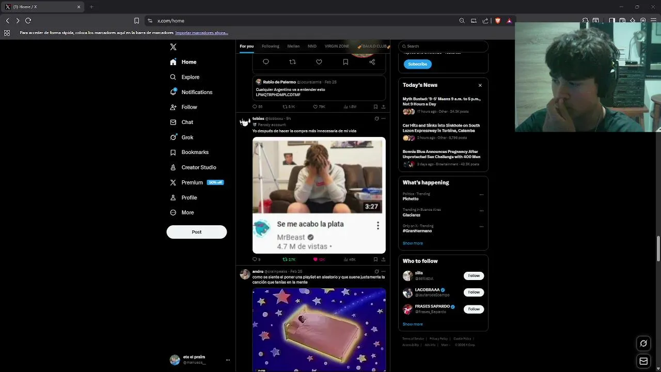Open account menu dots beside ete el pralm
Screen dimensions: 661x372
pos(228,360)
